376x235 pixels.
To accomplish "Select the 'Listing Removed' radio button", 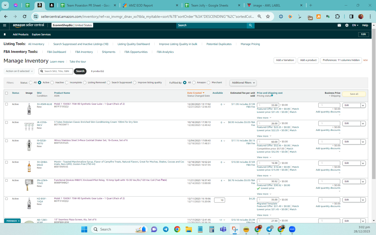I will point(85,83).
